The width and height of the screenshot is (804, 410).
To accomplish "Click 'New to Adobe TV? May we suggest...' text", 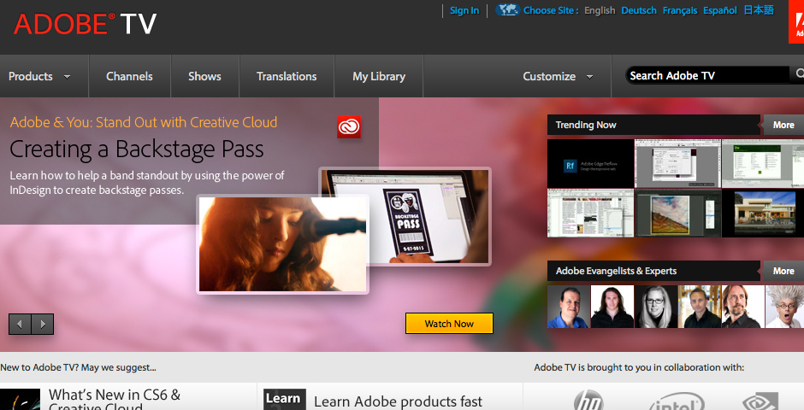I will click(78, 367).
